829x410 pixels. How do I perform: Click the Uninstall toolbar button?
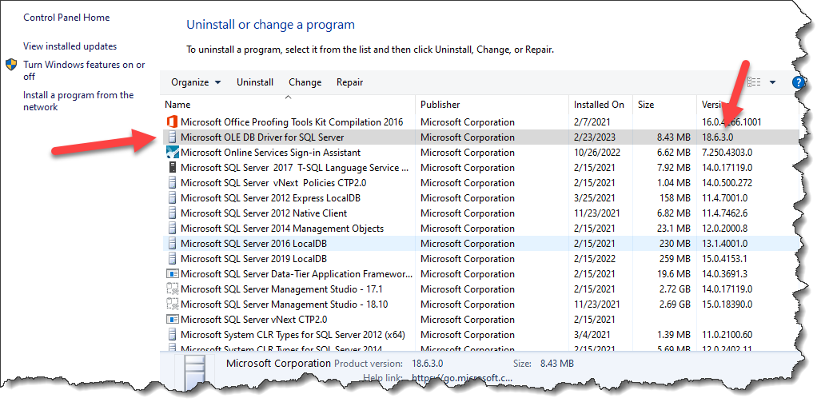(255, 82)
